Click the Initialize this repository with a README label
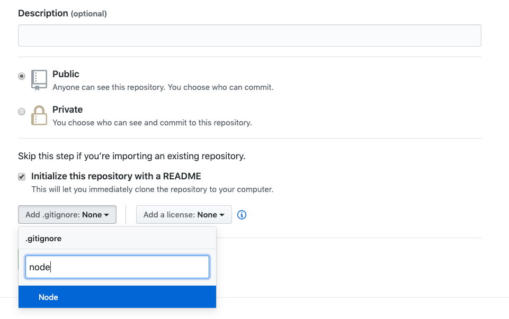Image resolution: width=509 pixels, height=319 pixels. (x=116, y=176)
